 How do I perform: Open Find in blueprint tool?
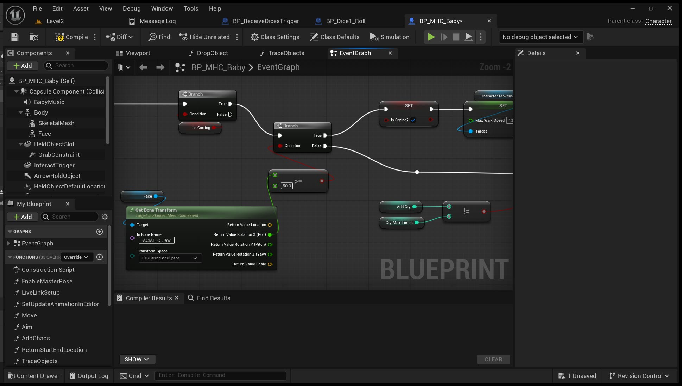[x=159, y=37]
